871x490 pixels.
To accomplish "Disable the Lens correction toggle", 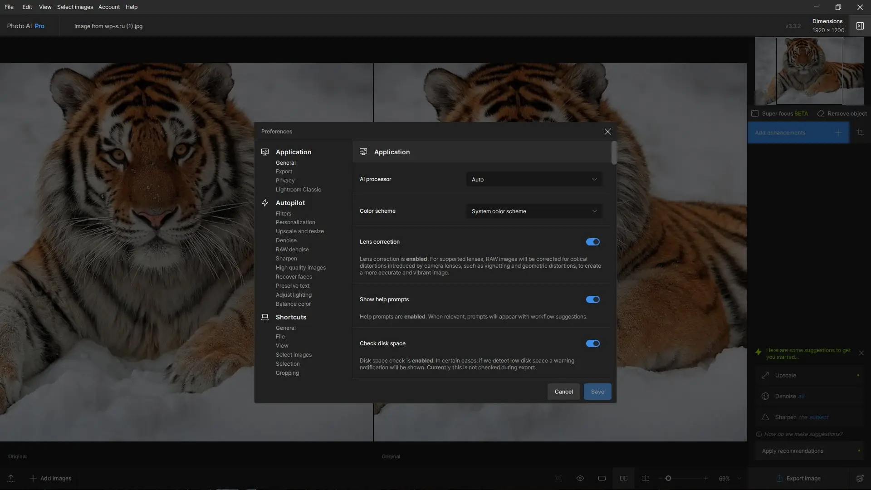I will [592, 242].
